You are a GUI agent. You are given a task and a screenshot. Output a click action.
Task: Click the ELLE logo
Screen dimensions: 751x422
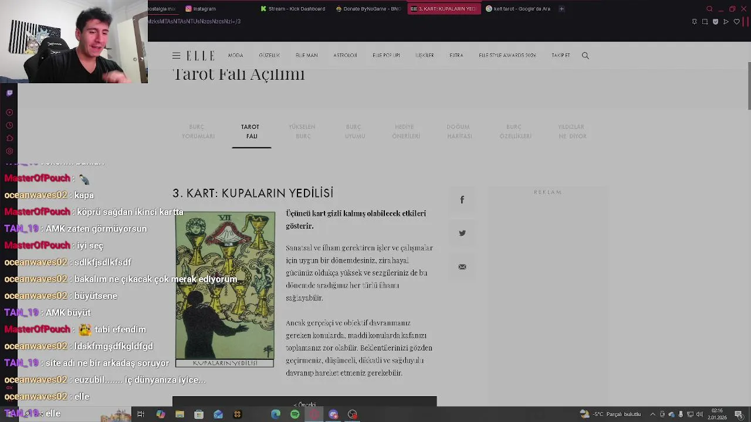(x=201, y=56)
